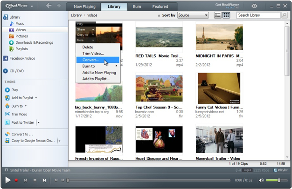Skip to next clip
The width and height of the screenshot is (292, 189).
44,180
